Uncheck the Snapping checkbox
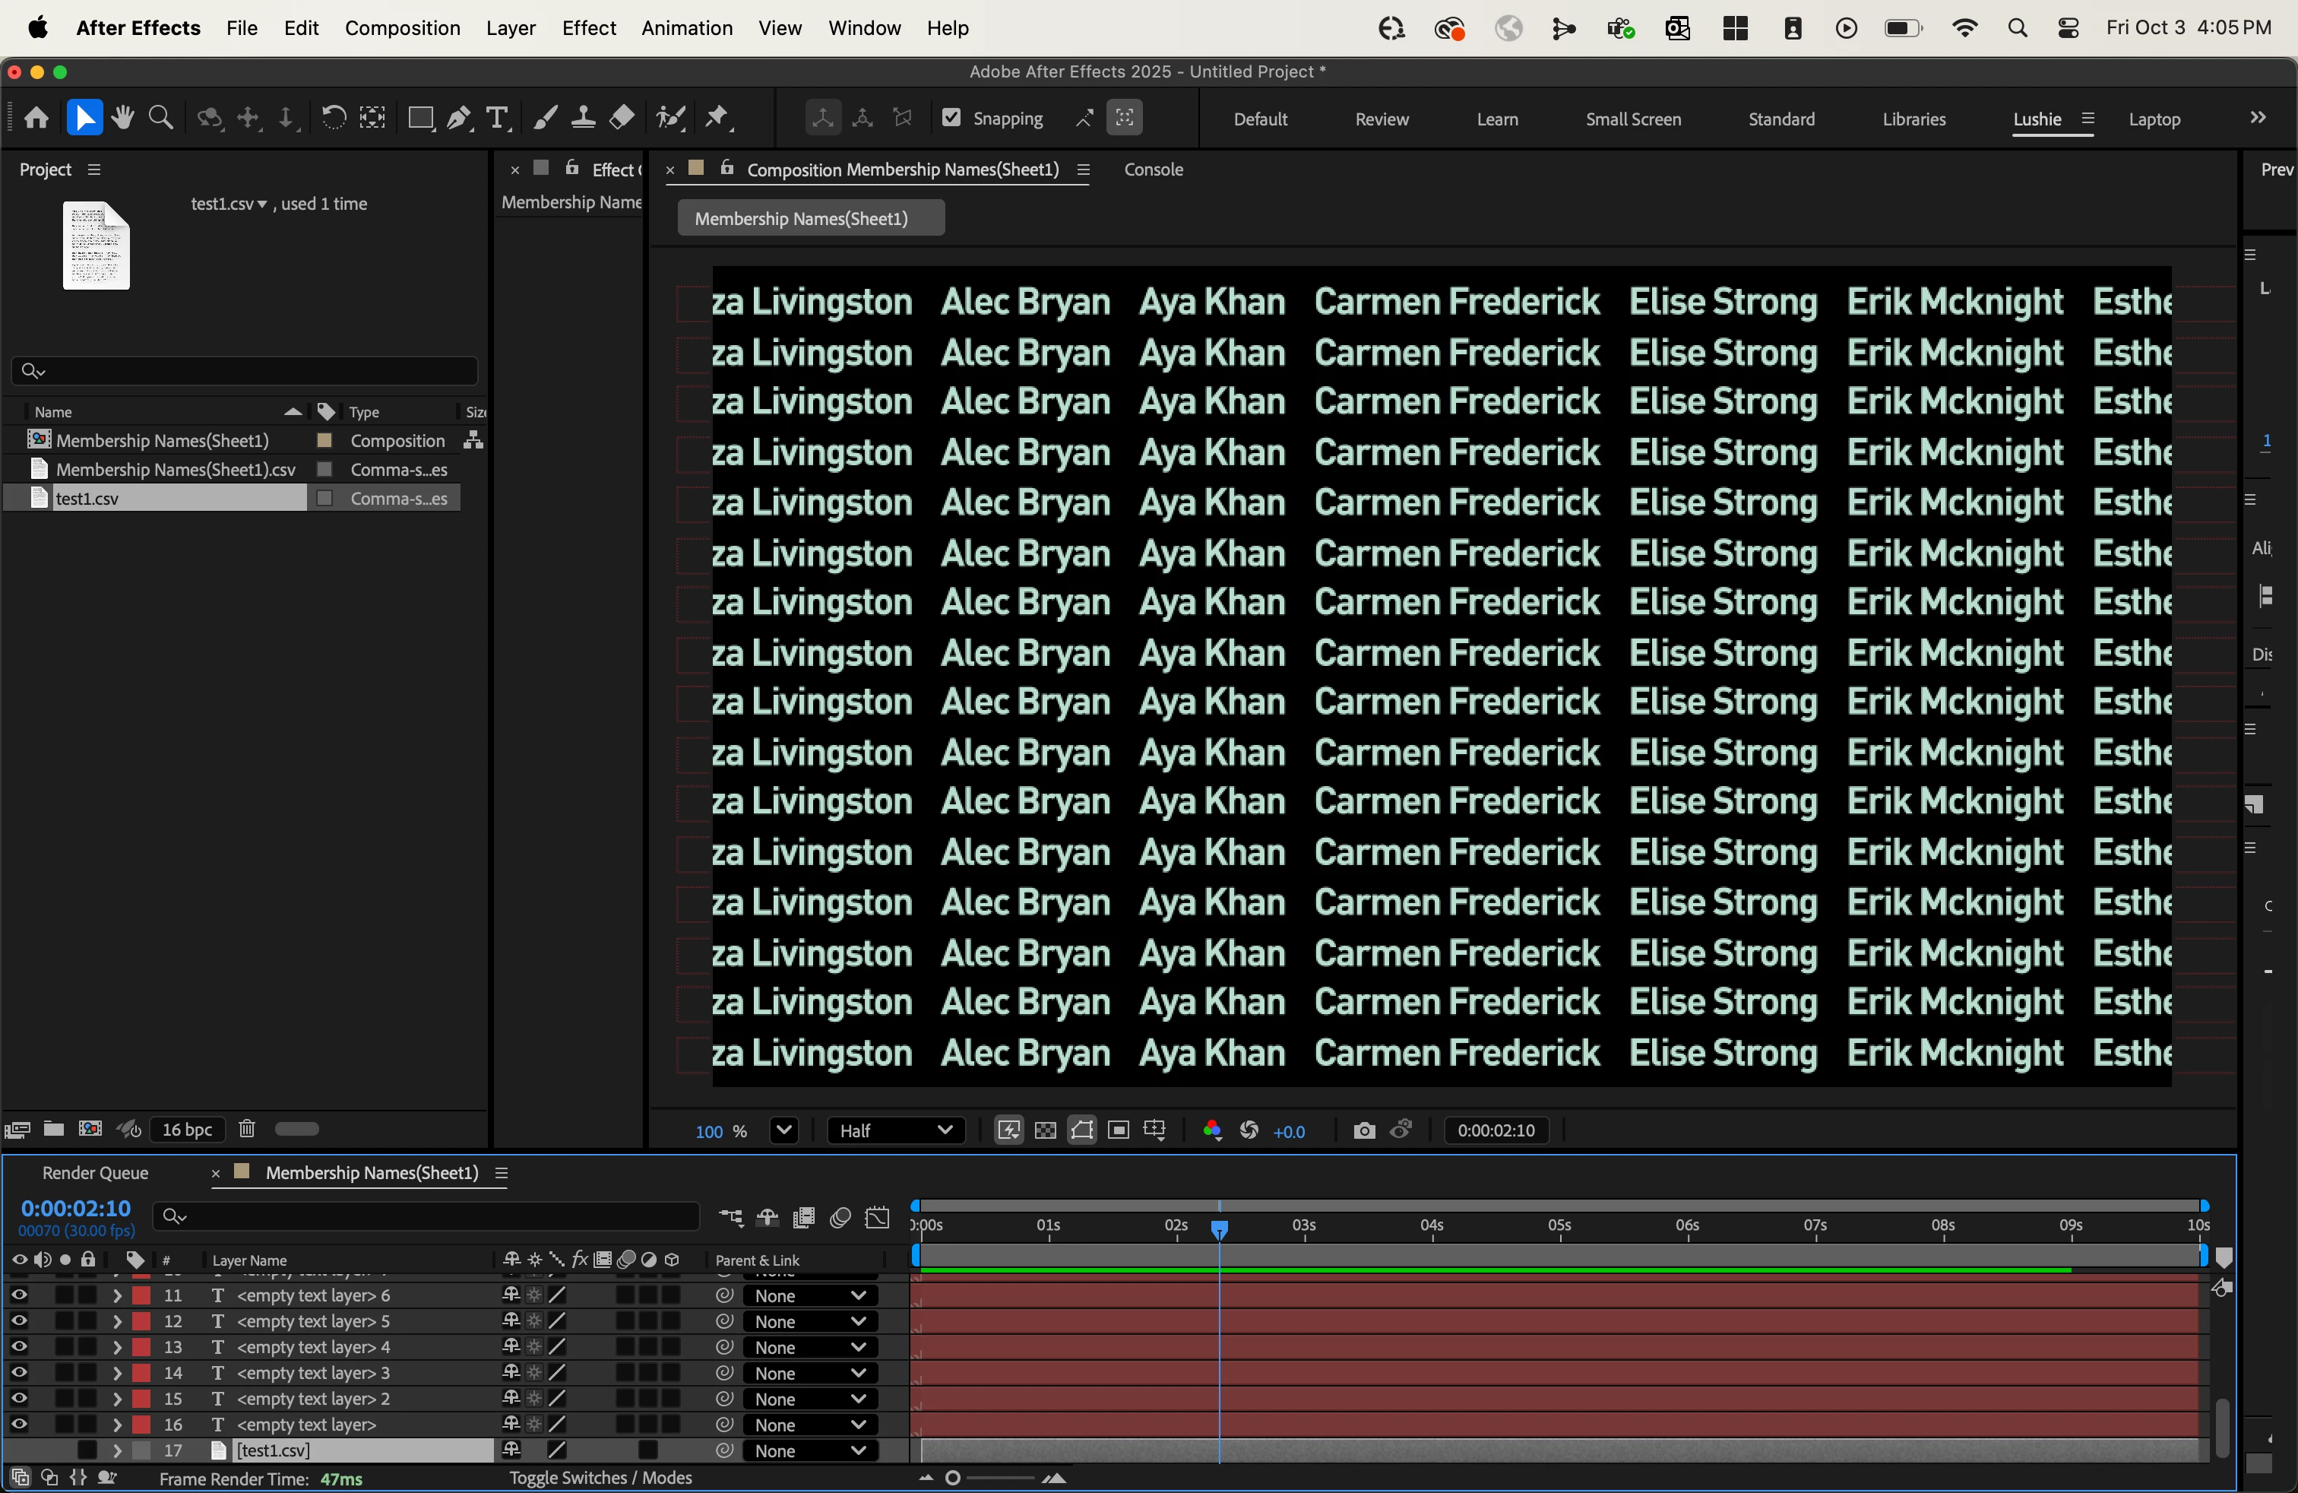The width and height of the screenshot is (2298, 1493). pos(951,118)
